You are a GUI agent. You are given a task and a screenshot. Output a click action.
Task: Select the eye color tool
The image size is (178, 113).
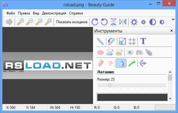[x=130, y=52]
